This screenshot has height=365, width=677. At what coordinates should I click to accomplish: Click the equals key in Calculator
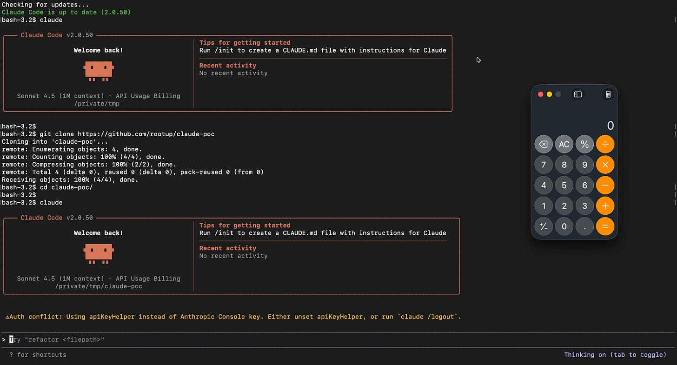tap(605, 226)
